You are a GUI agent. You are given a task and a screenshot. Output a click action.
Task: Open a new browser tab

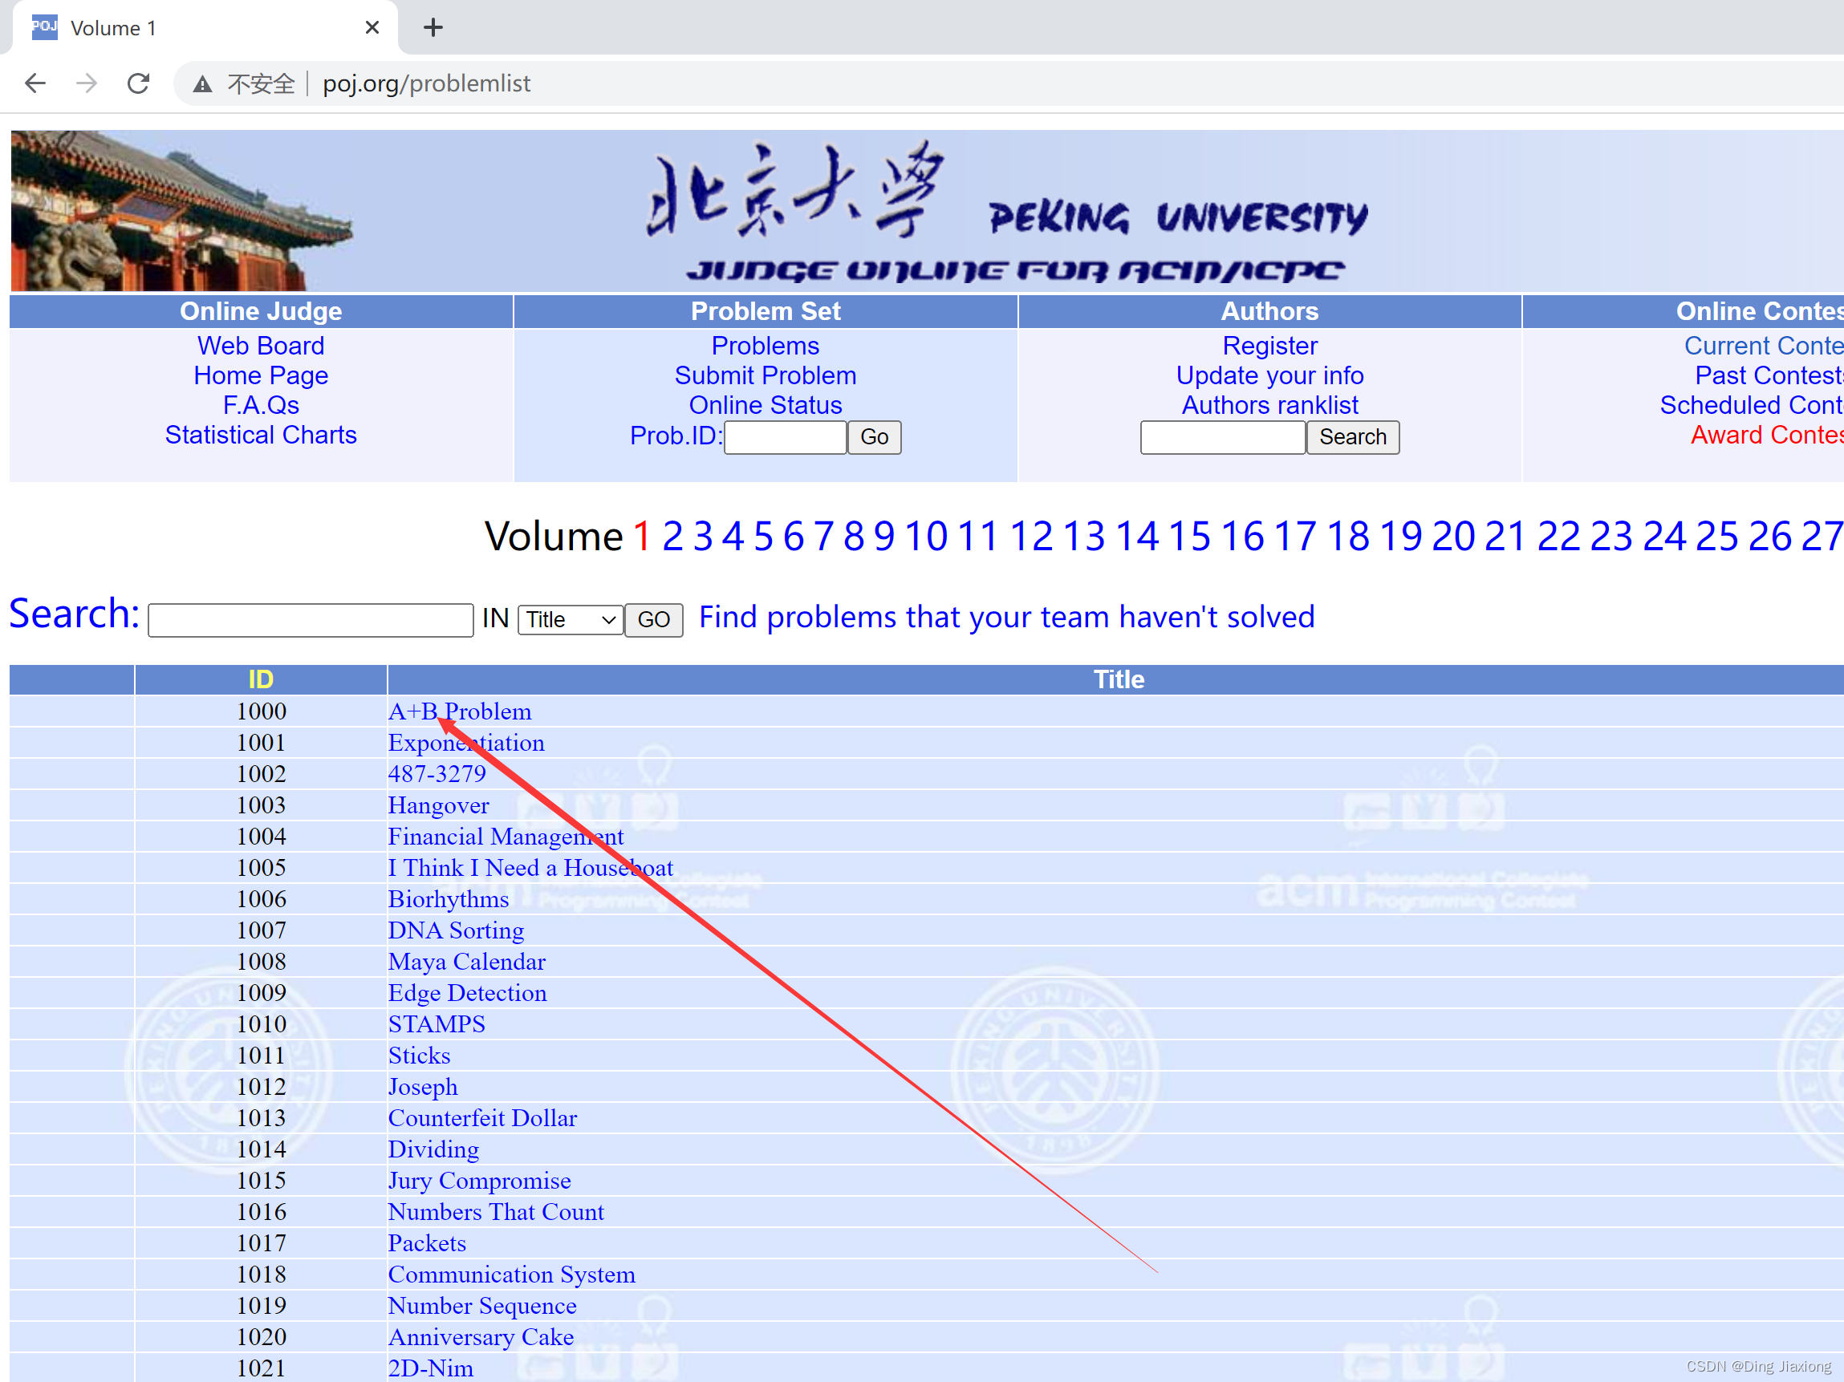[433, 27]
